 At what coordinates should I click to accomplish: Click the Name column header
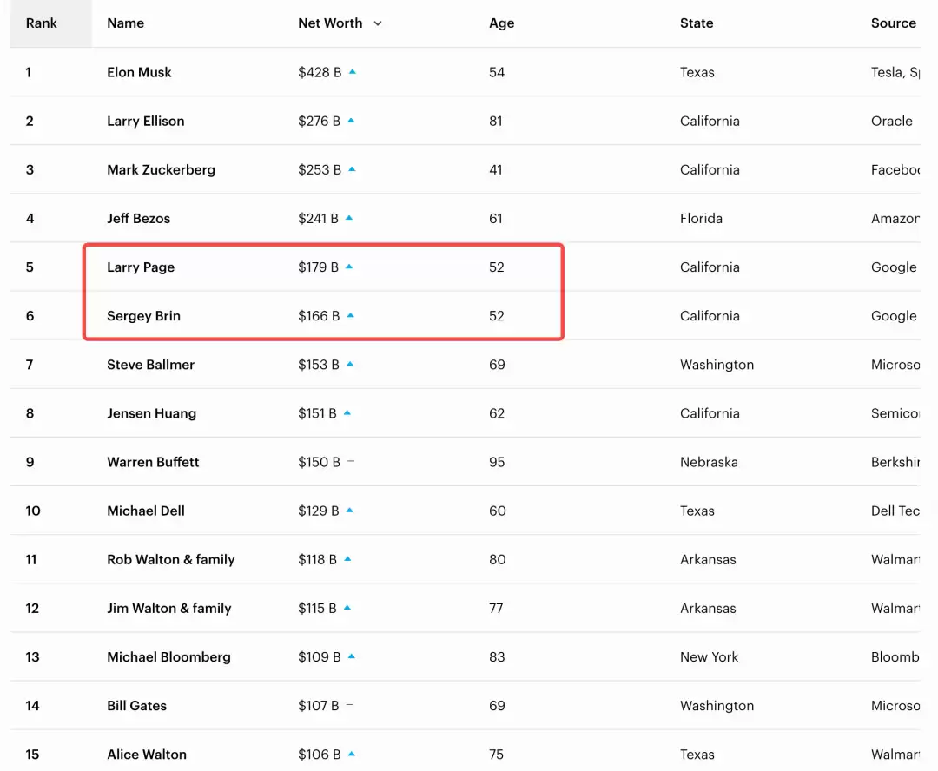coord(126,23)
